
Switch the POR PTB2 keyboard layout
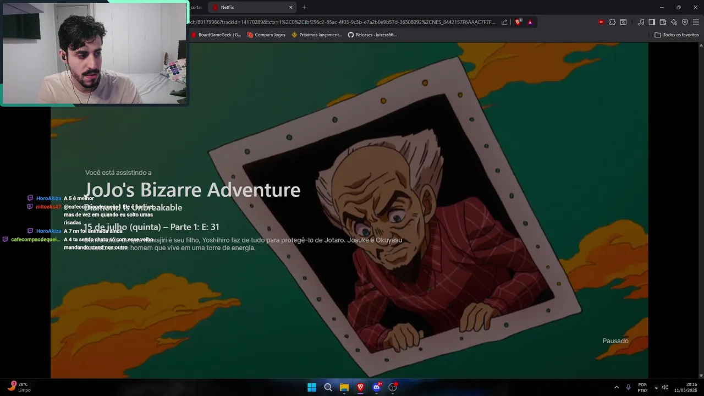[642, 387]
